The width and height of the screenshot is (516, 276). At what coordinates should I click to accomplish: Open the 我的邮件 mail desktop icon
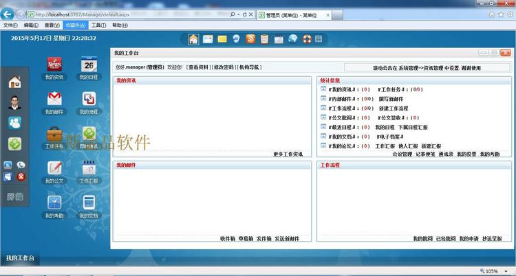click(54, 99)
